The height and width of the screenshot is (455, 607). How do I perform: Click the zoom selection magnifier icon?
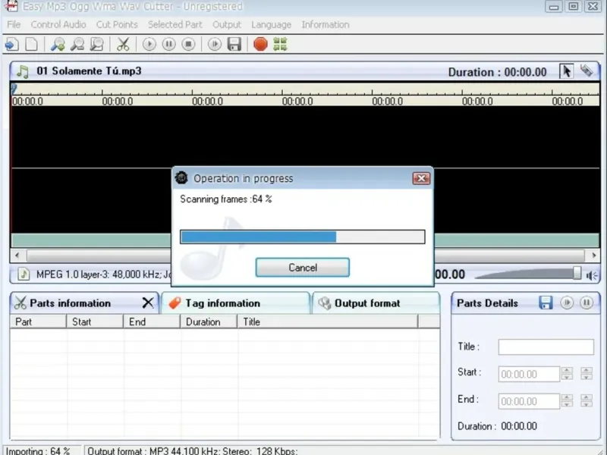coord(97,44)
